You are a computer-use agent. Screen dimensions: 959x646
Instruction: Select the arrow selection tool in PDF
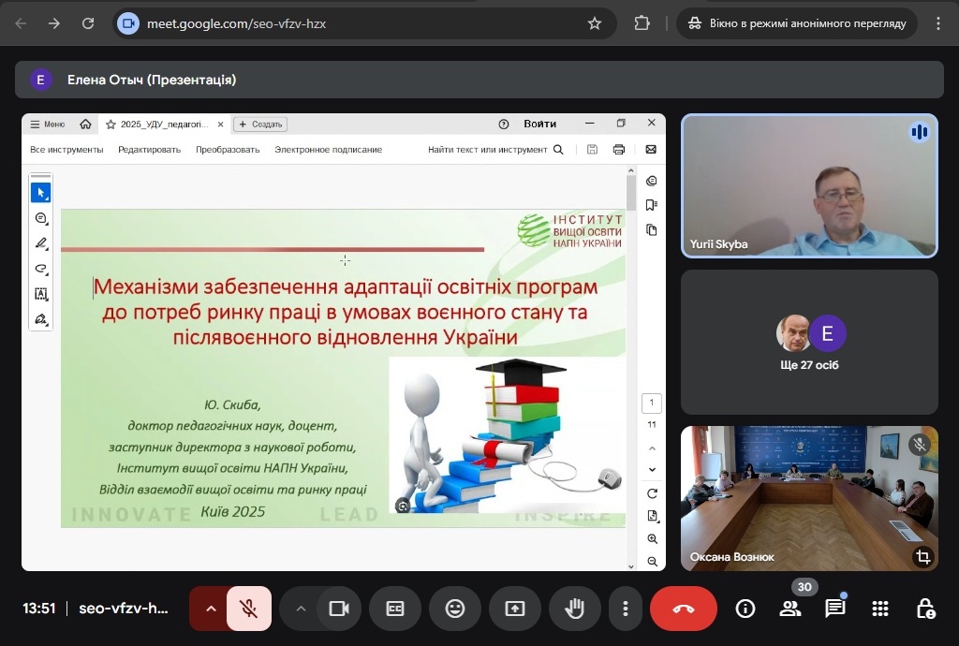[x=41, y=193]
